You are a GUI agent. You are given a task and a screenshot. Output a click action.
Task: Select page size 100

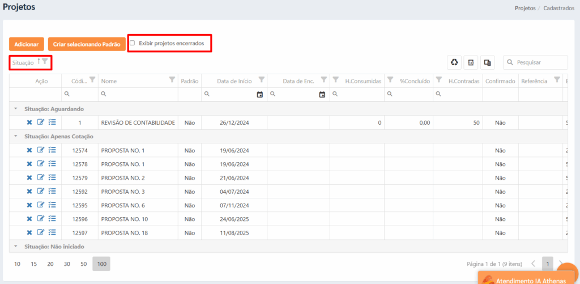(x=101, y=264)
